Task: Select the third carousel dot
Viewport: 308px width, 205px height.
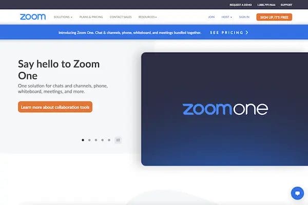Action: coord(96,140)
